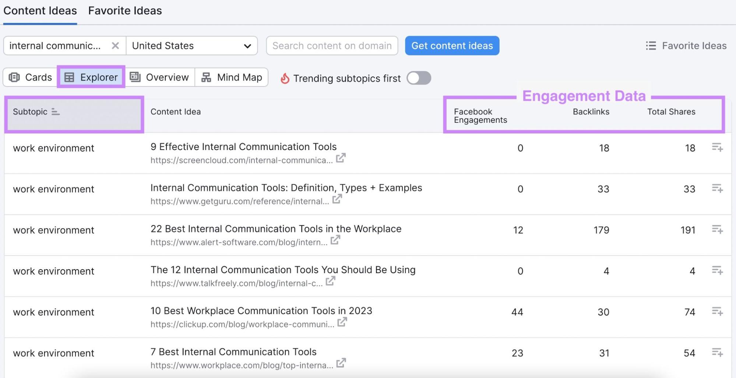Switch to Mind Map view

(x=232, y=77)
